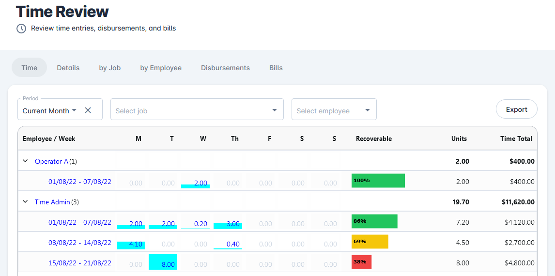Click the clock icon under Time Review

pyautogui.click(x=21, y=29)
